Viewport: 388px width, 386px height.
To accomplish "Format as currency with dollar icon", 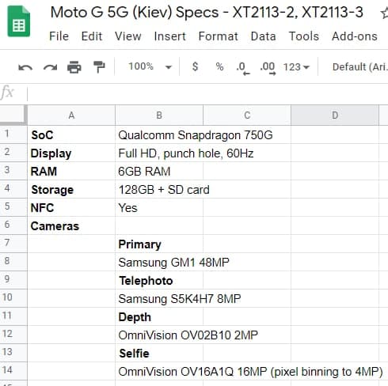I will pyautogui.click(x=195, y=66).
